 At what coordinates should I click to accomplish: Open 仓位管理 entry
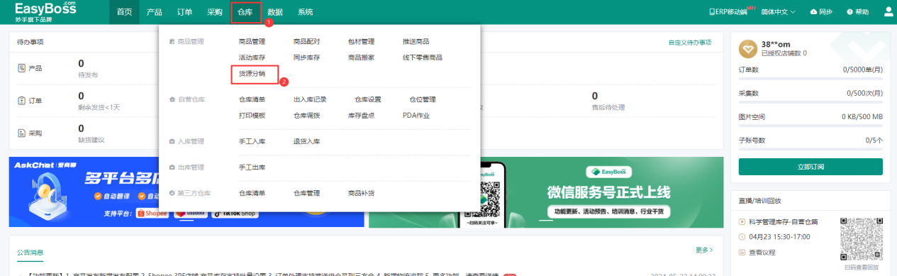point(422,100)
